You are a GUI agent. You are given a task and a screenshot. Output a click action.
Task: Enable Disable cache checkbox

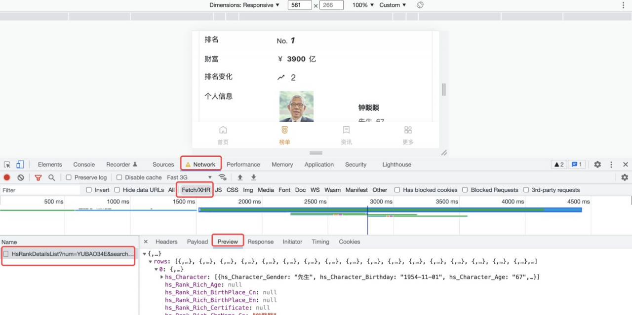(119, 177)
